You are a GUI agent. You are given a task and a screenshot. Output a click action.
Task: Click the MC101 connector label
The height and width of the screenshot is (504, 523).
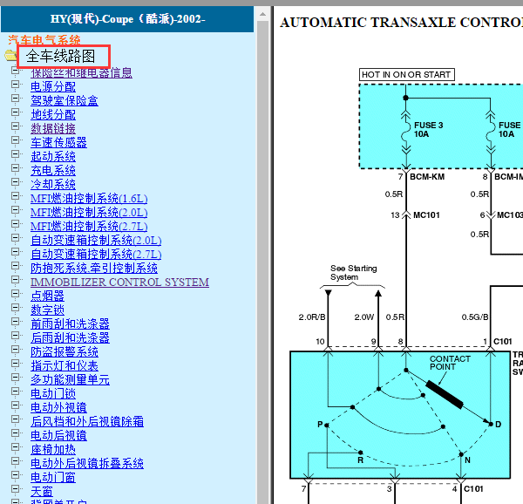(426, 215)
